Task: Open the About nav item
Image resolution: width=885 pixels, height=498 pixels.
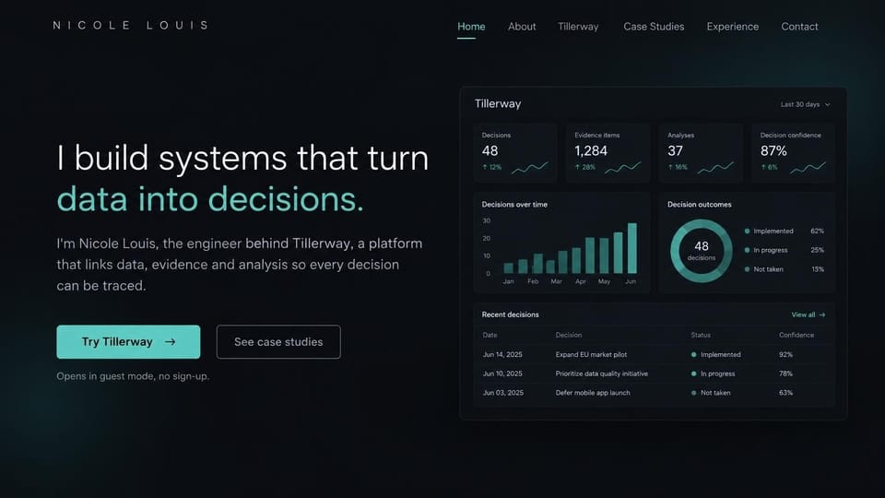Action: [x=522, y=27]
